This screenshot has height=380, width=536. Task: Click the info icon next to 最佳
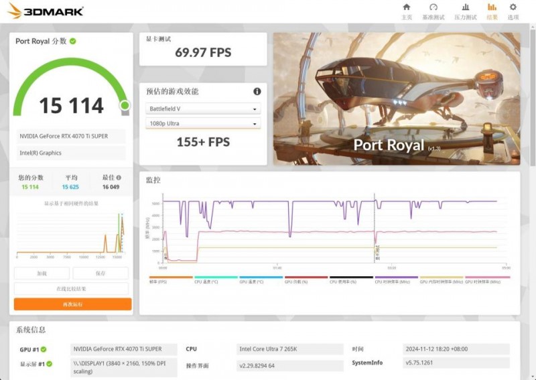119,178
